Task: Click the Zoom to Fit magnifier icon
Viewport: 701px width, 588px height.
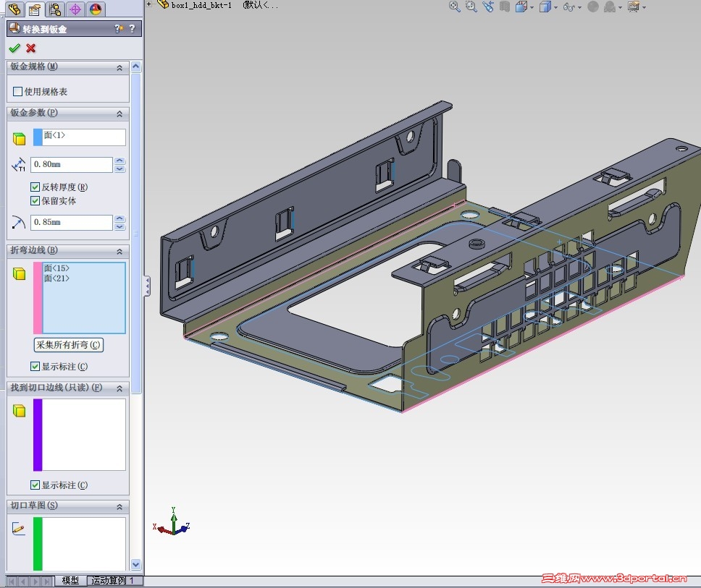Action: pyautogui.click(x=455, y=7)
